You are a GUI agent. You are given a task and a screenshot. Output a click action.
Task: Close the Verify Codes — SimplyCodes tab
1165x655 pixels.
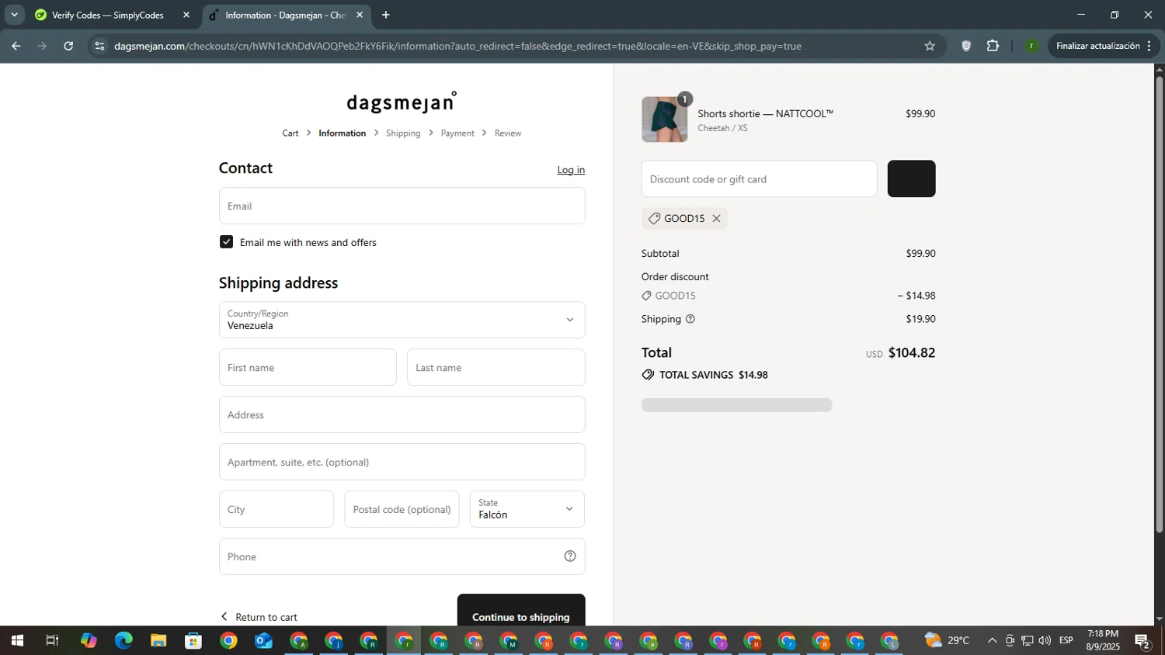point(186,15)
